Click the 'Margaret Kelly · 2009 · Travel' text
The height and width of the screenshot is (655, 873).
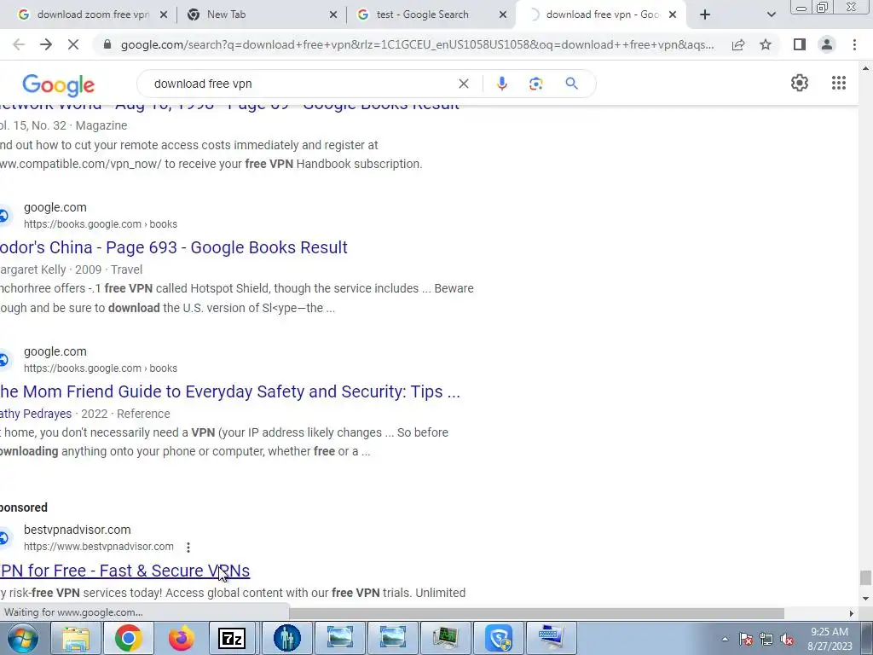tap(72, 270)
